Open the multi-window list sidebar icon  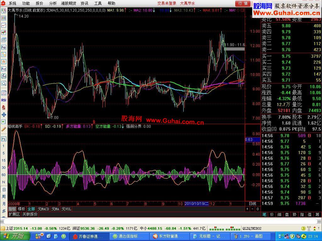tap(3, 40)
